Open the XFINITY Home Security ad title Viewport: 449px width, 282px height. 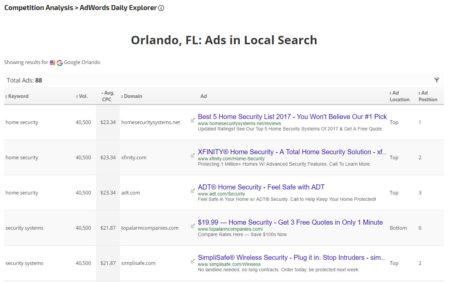click(292, 152)
